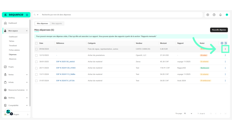Tick the select-all checkbox in table header

[36, 43]
